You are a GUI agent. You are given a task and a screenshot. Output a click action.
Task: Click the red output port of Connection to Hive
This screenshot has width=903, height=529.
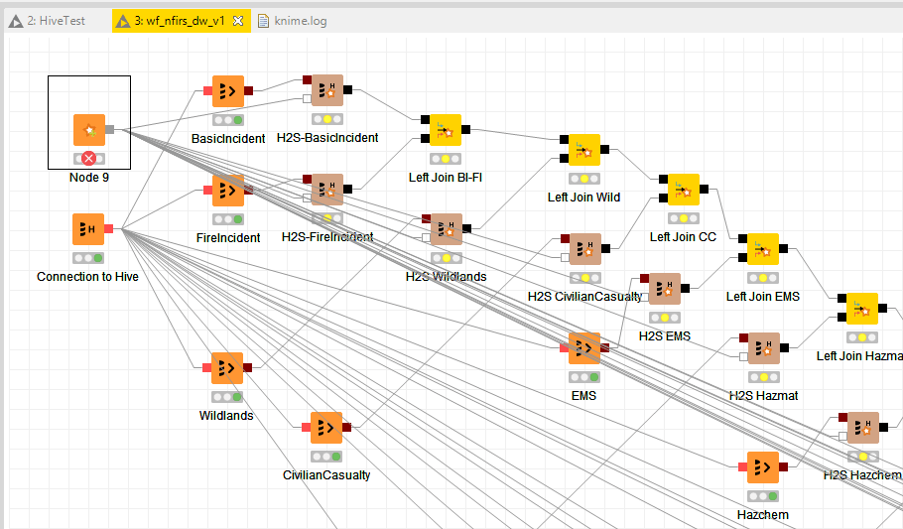tap(108, 229)
